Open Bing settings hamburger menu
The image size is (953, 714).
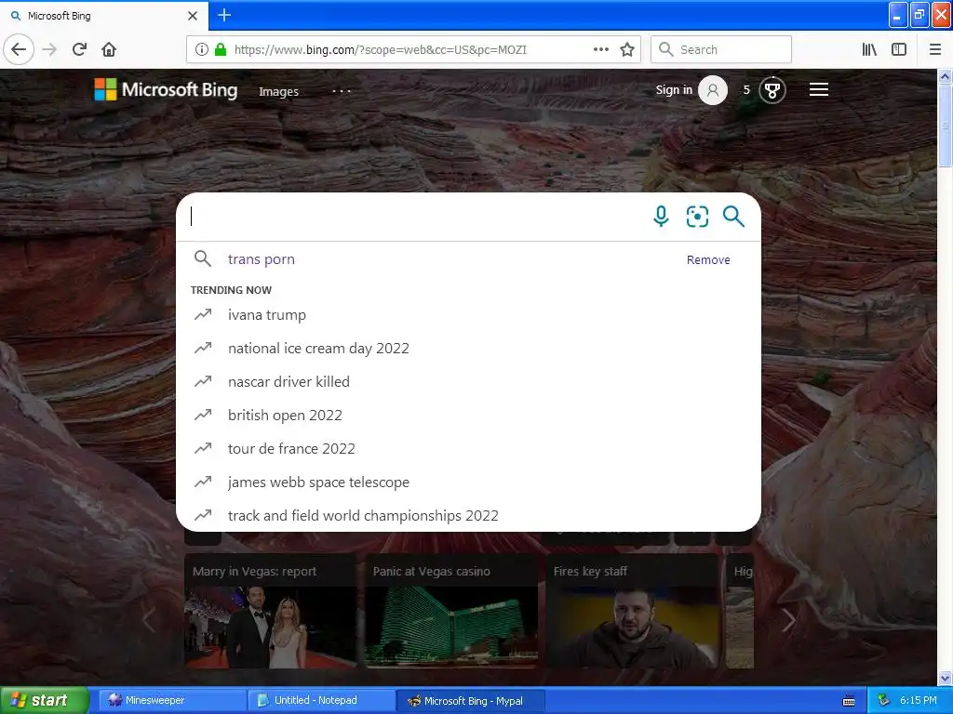[x=819, y=90]
